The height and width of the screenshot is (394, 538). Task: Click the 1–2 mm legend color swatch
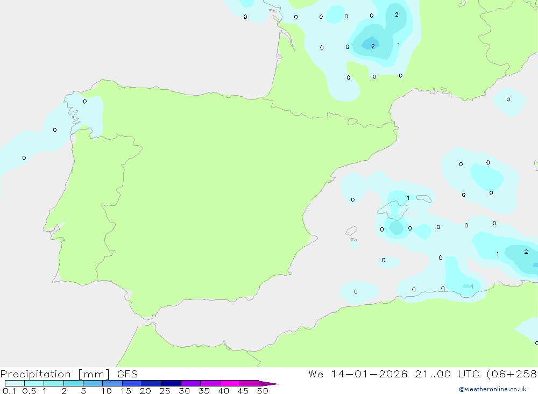(53, 383)
